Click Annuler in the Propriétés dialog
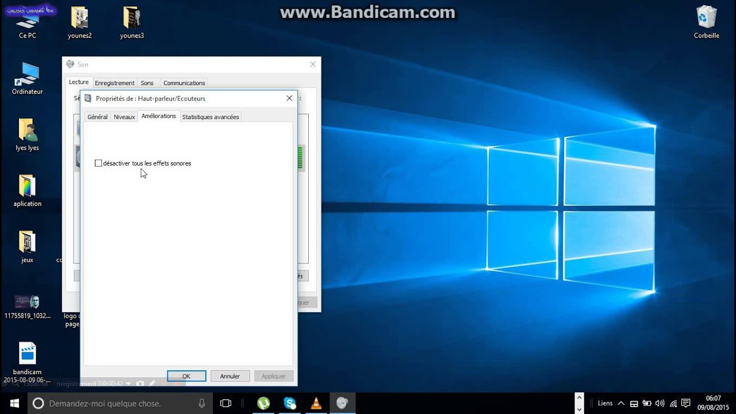 230,376
